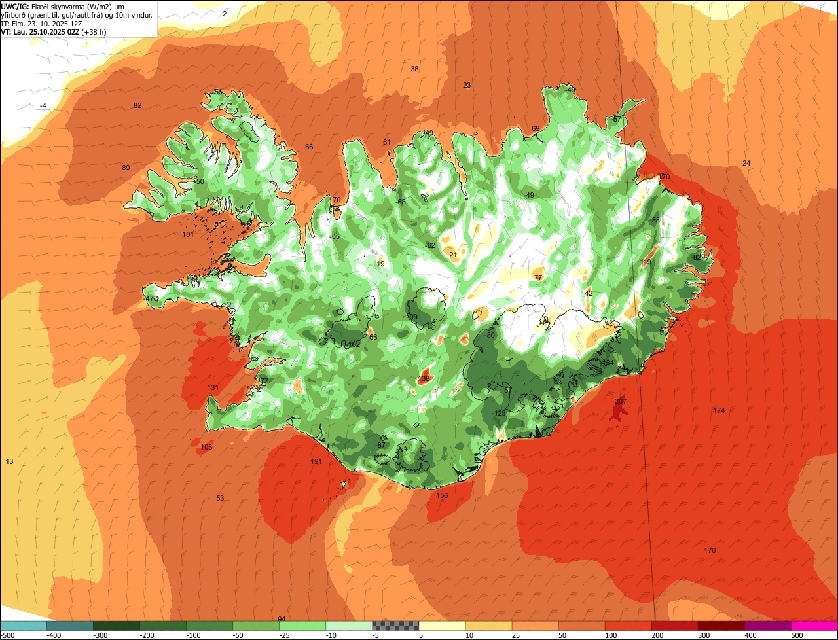Click the map value 101 in the western bay

(188, 234)
